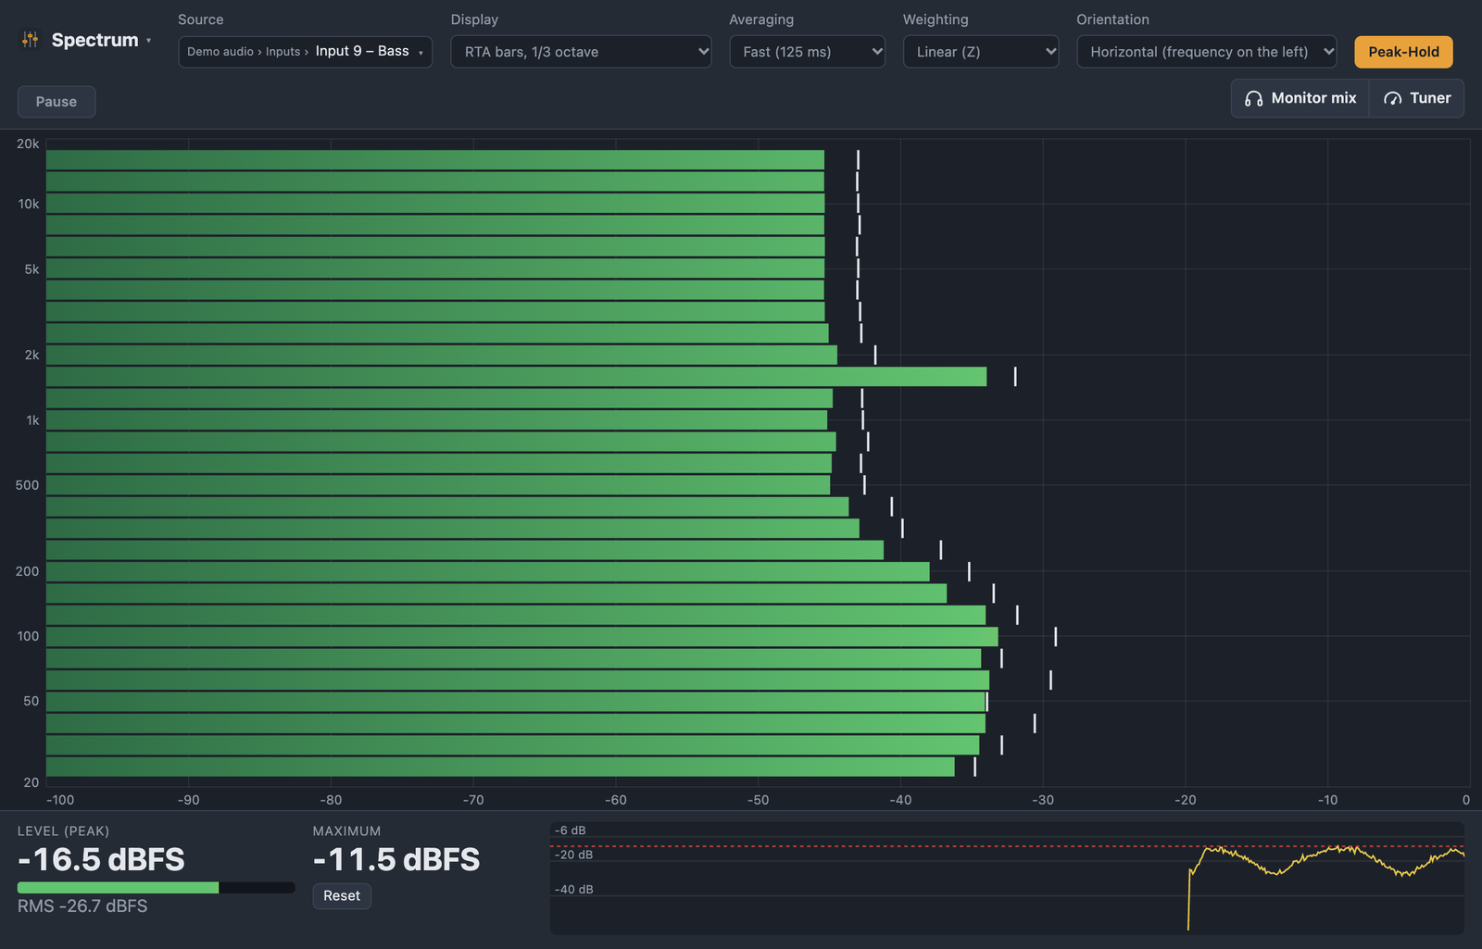The height and width of the screenshot is (949, 1482).
Task: Toggle the Peak-Hold button
Action: click(1403, 52)
